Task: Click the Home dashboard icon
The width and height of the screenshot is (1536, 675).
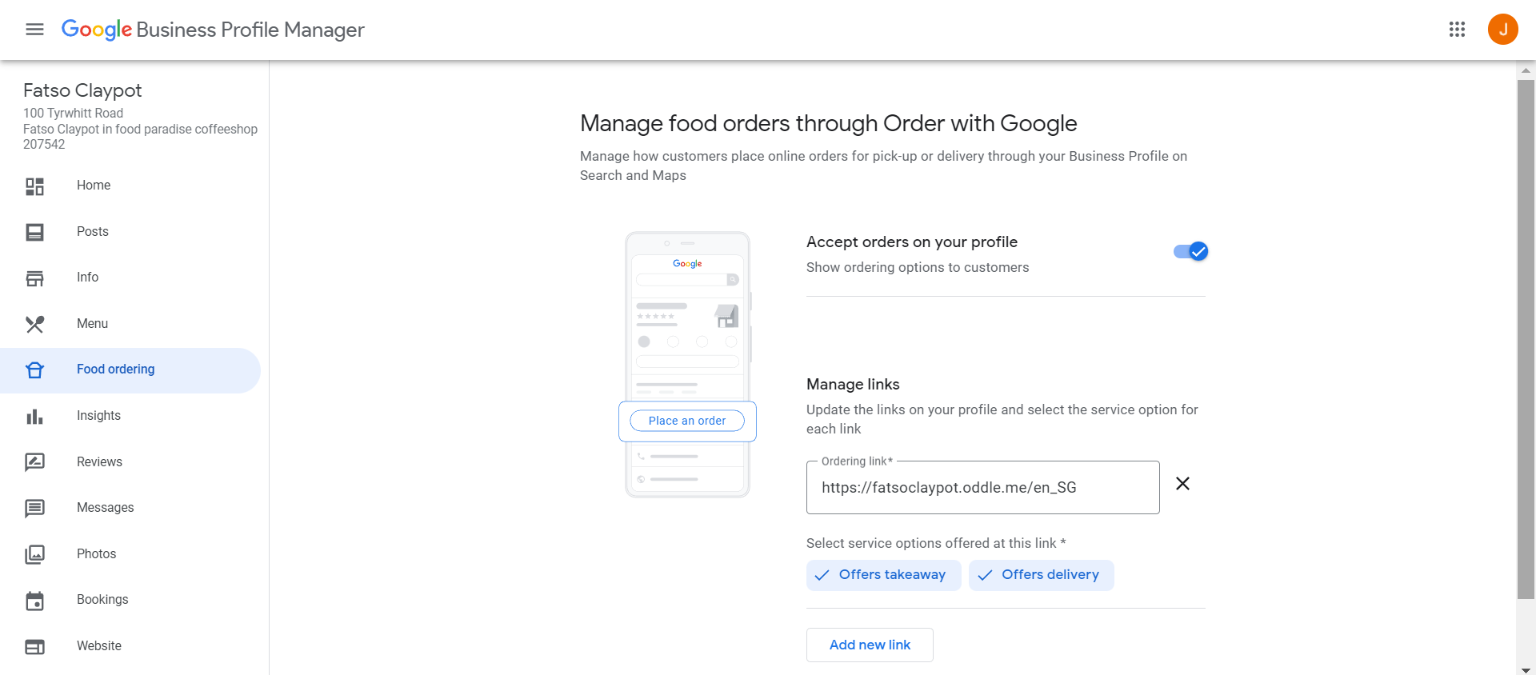Action: 34,186
